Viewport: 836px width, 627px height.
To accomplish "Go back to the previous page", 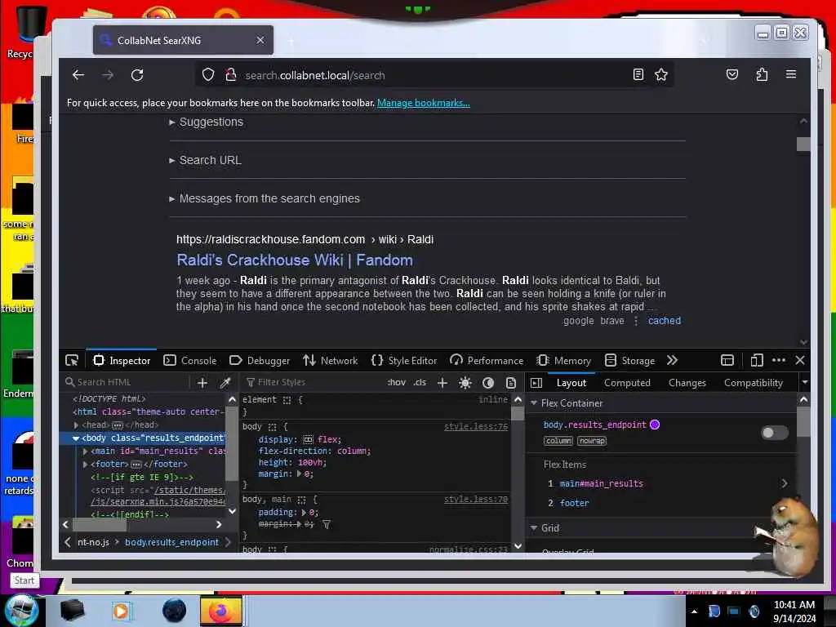I will pos(78,75).
